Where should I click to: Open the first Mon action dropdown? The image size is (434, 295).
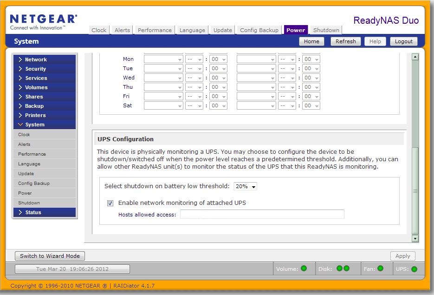point(163,59)
